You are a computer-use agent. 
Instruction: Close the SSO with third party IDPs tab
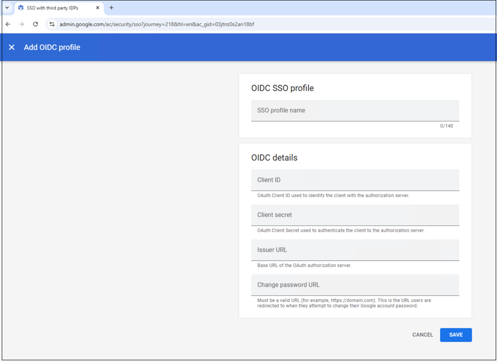(x=98, y=7)
